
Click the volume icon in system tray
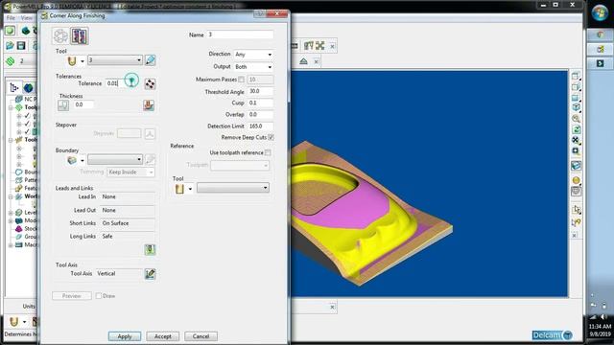[604, 317]
